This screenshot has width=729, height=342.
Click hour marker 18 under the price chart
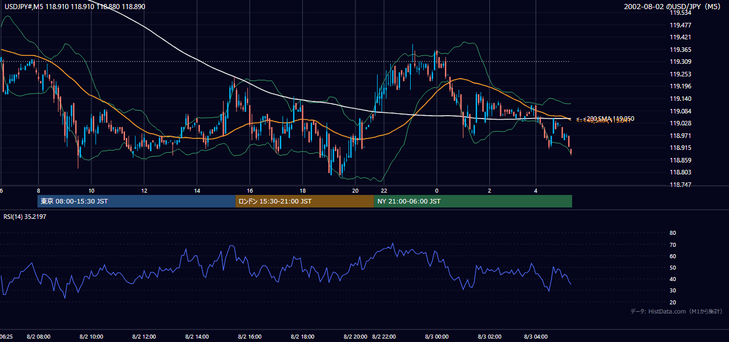click(302, 190)
